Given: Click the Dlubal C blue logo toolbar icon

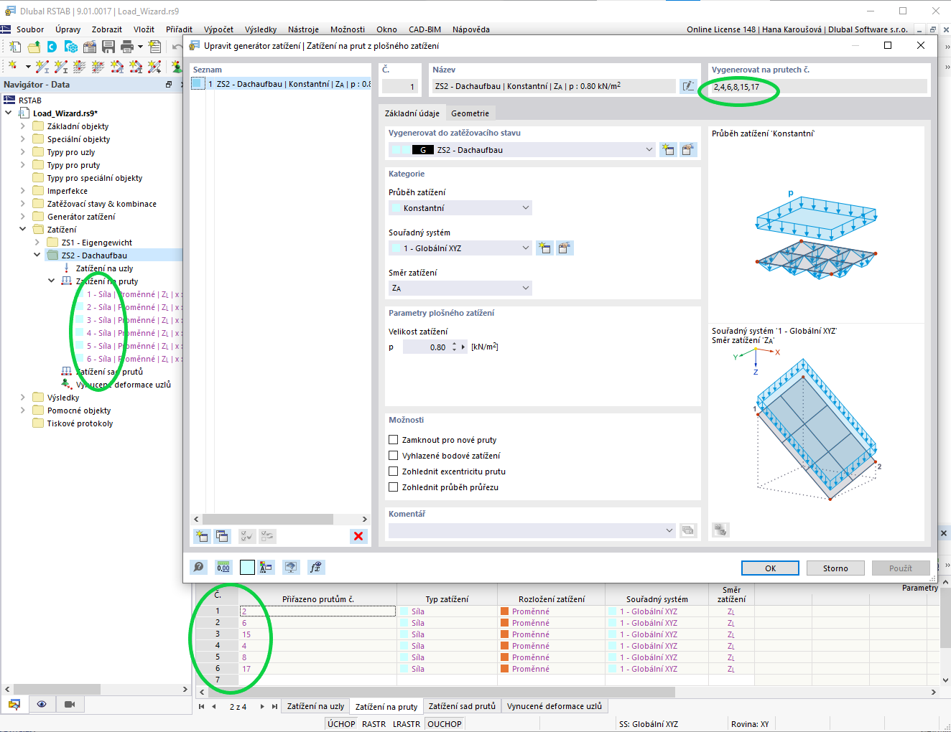Looking at the screenshot, I should [x=52, y=47].
